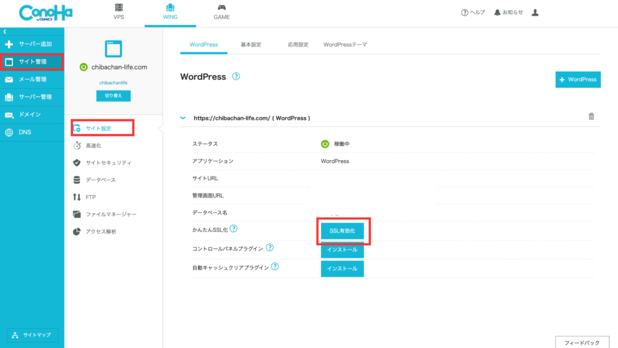Open メール管理 in sidebar

coord(32,79)
